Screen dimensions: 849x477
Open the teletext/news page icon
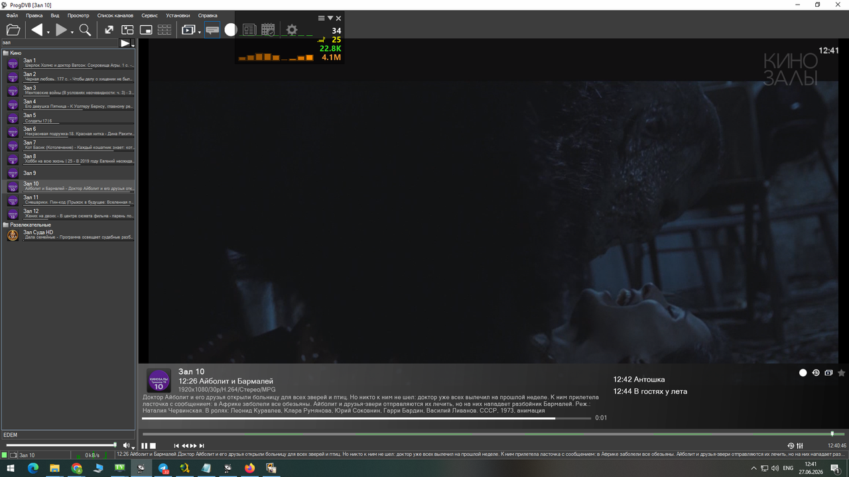pos(249,30)
